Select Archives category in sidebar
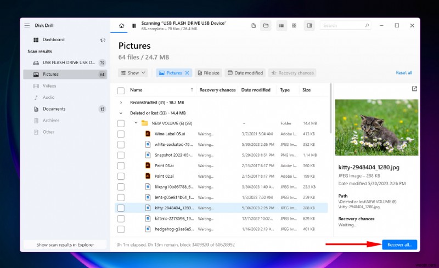Viewport: 439px width, 268px height. [65, 121]
